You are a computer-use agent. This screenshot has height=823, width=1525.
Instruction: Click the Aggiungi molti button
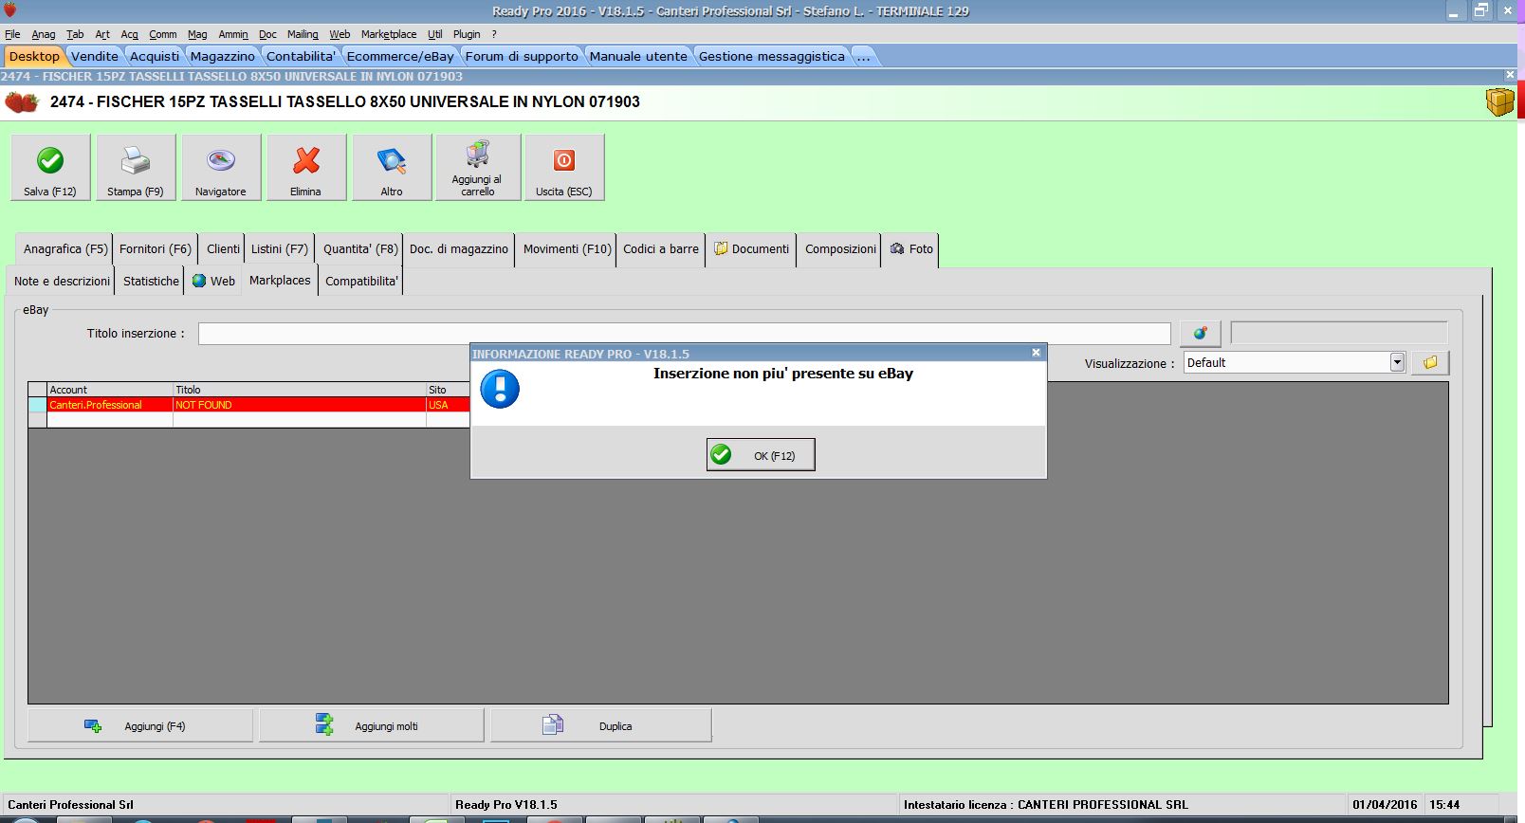click(x=372, y=726)
